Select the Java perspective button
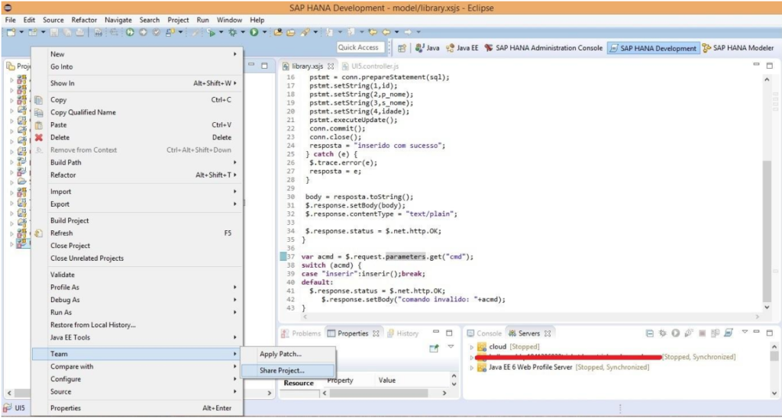The width and height of the screenshot is (782, 418). click(428, 48)
